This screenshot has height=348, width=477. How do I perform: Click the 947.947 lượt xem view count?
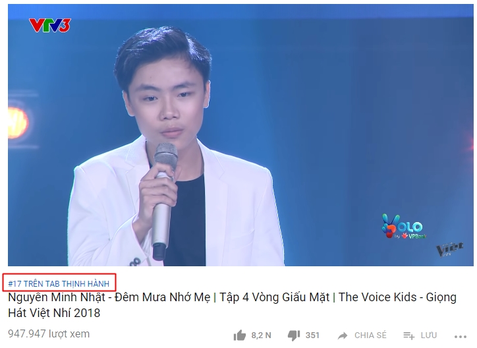pyautogui.click(x=49, y=333)
